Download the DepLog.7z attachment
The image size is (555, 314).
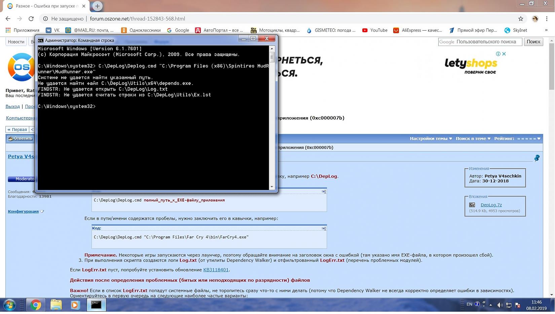coord(491,205)
